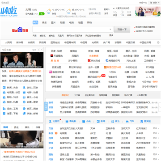Open the Jackie Chan headline photo

22,60
